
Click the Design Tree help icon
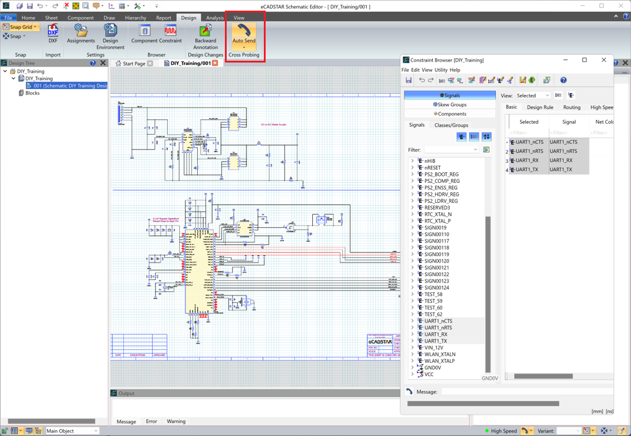[93, 63]
